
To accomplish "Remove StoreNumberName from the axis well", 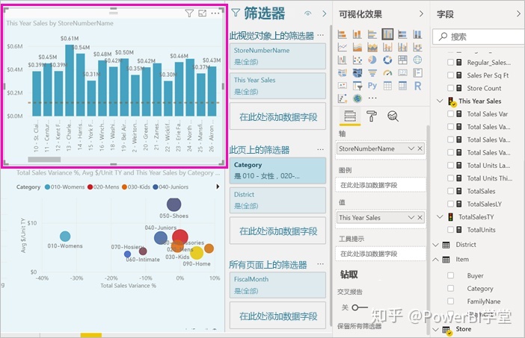I will (x=420, y=148).
